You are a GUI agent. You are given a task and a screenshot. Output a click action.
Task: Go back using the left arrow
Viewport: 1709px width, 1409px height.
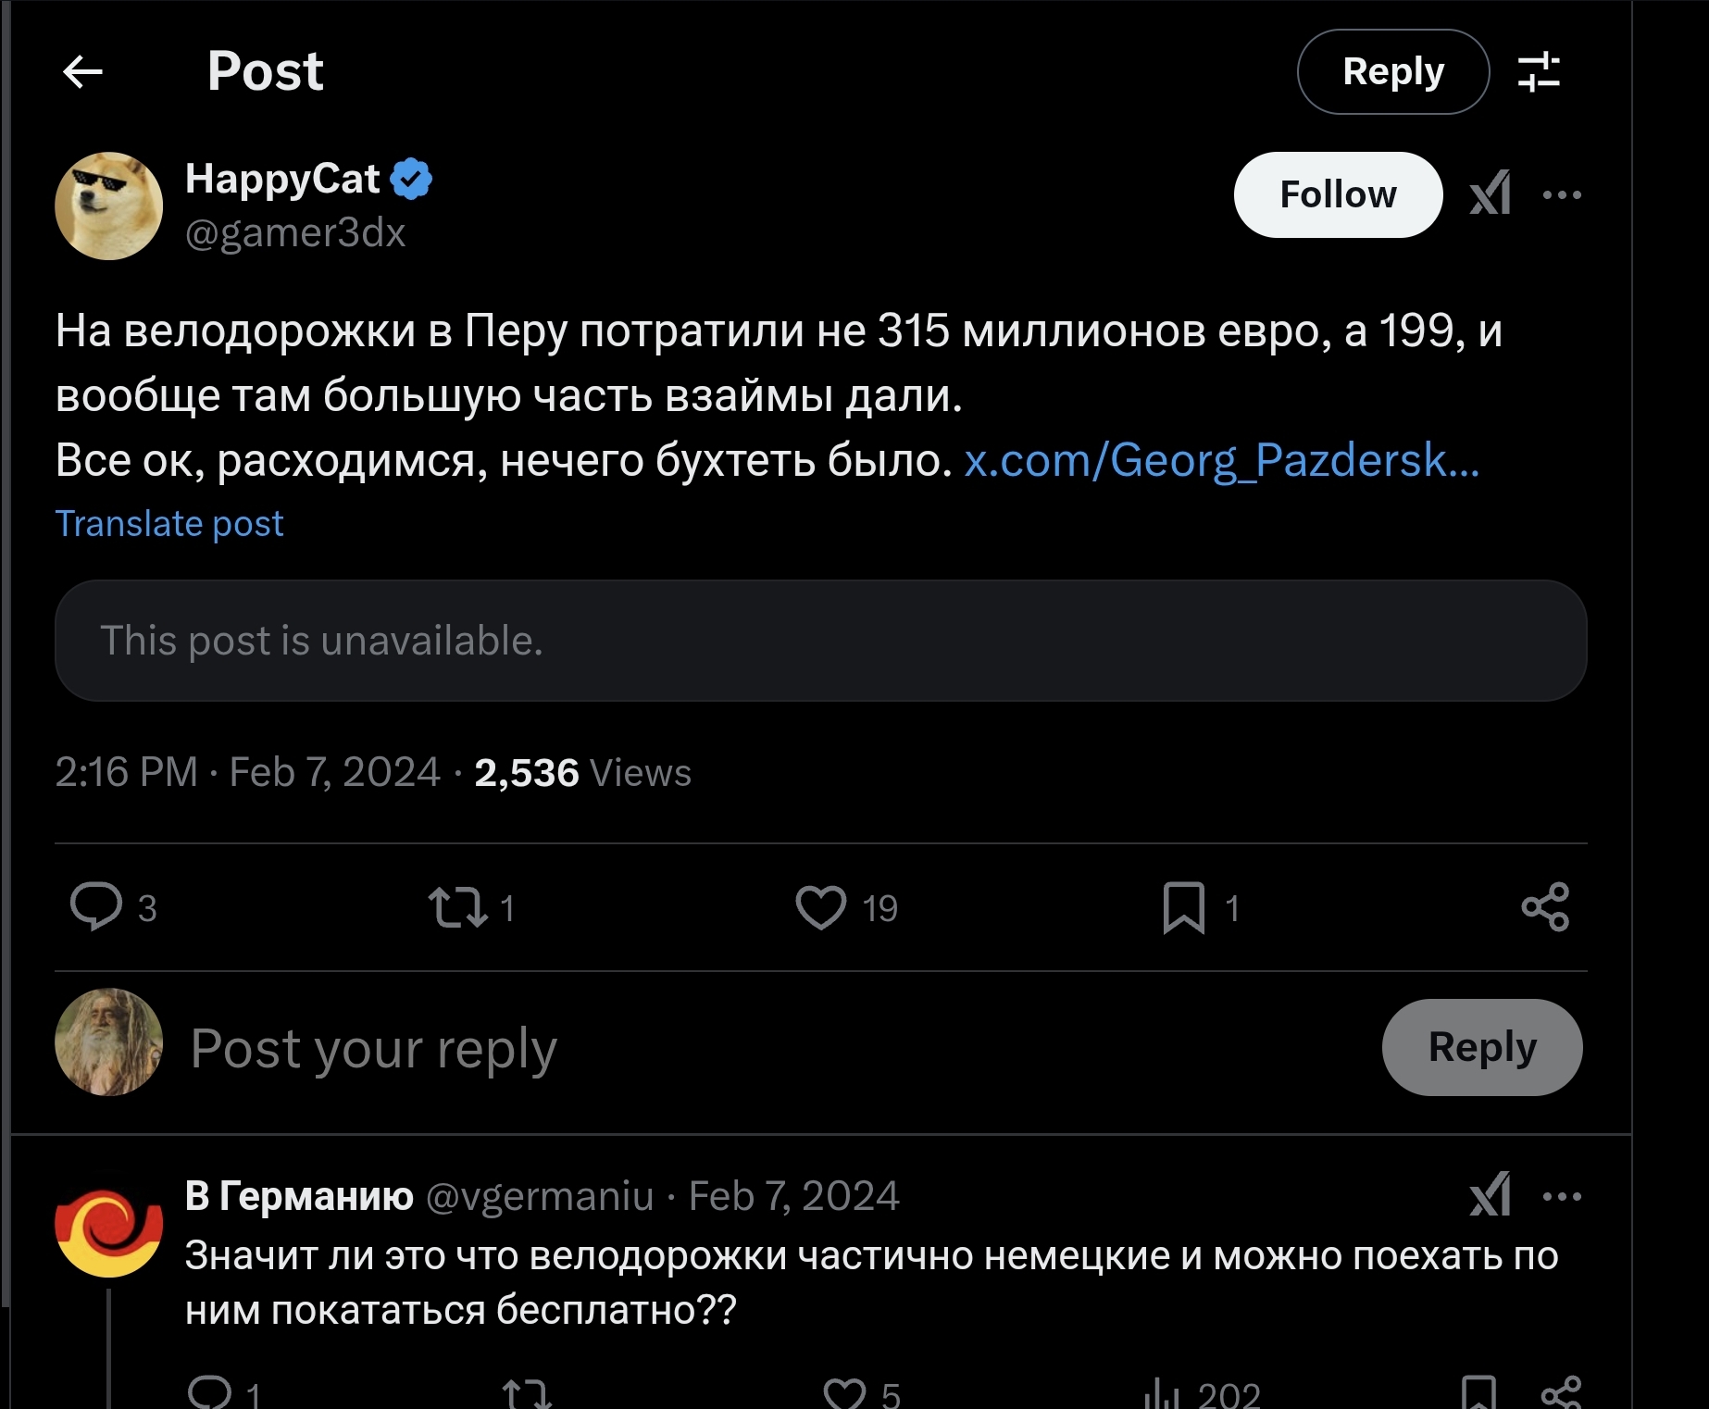[82, 71]
